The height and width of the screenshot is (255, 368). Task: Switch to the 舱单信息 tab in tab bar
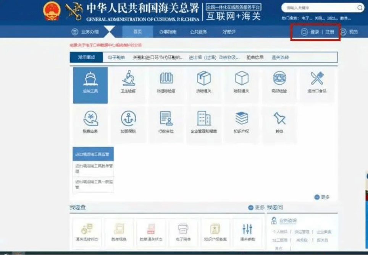coord(255,57)
